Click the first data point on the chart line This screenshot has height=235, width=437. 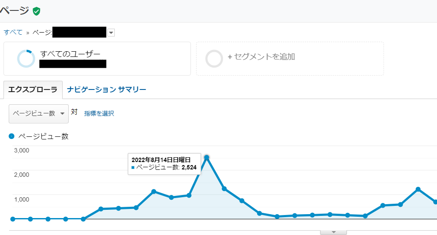[13, 219]
